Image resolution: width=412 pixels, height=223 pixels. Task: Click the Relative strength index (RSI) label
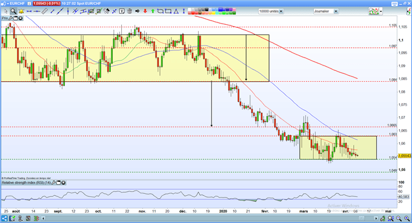pyautogui.click(x=26, y=182)
